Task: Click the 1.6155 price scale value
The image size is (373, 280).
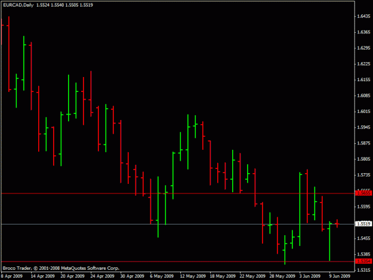Action: (x=363, y=79)
